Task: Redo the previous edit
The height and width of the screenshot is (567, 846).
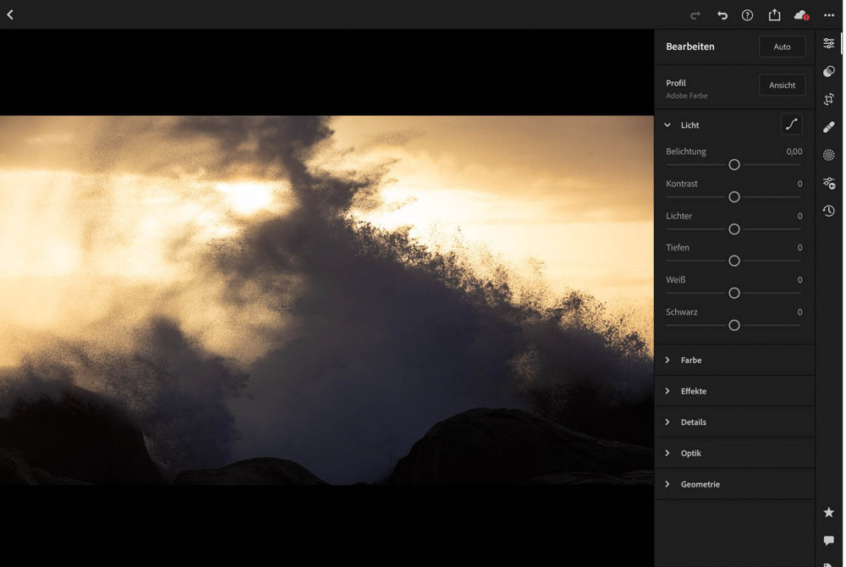Action: (x=695, y=15)
